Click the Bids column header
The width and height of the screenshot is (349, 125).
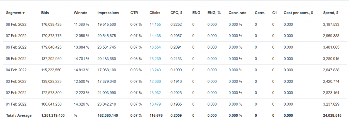(x=45, y=13)
